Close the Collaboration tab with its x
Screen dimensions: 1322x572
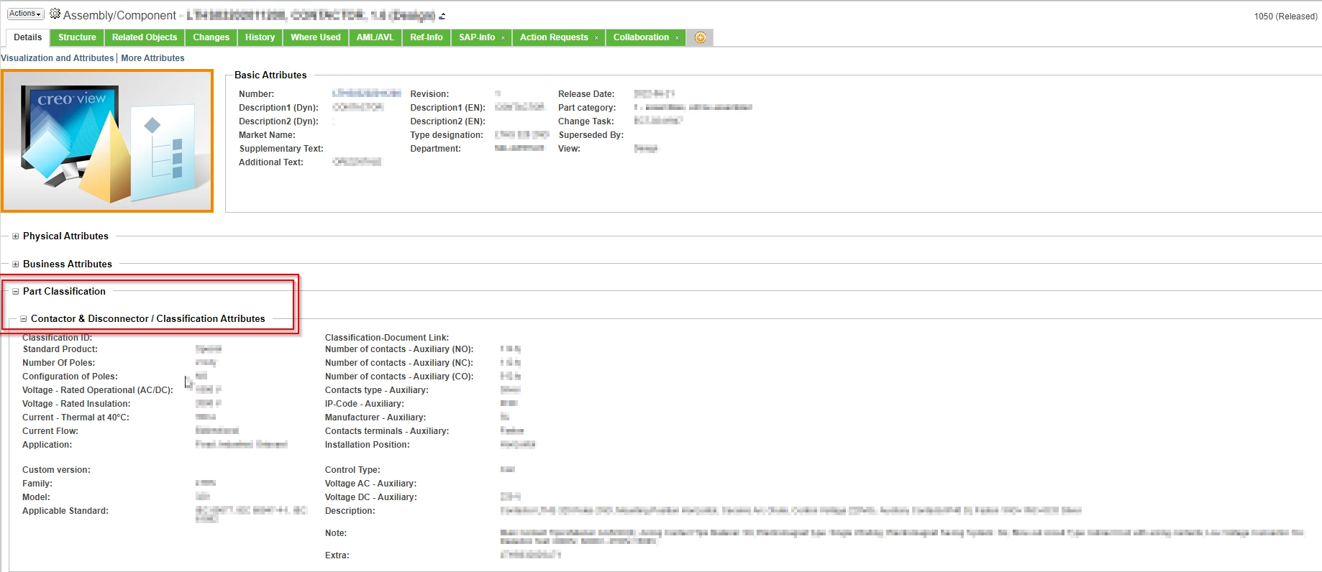(677, 38)
